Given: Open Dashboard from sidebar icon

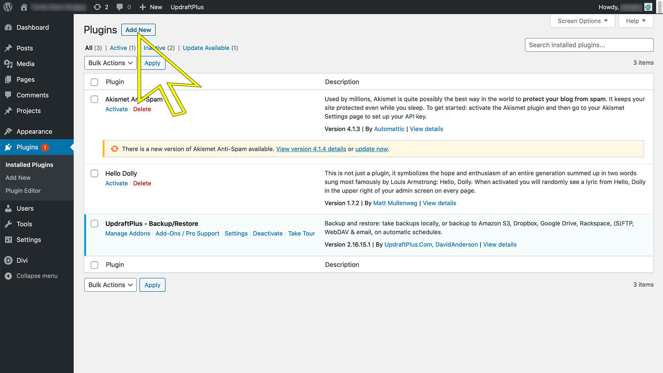Looking at the screenshot, I should (x=8, y=27).
